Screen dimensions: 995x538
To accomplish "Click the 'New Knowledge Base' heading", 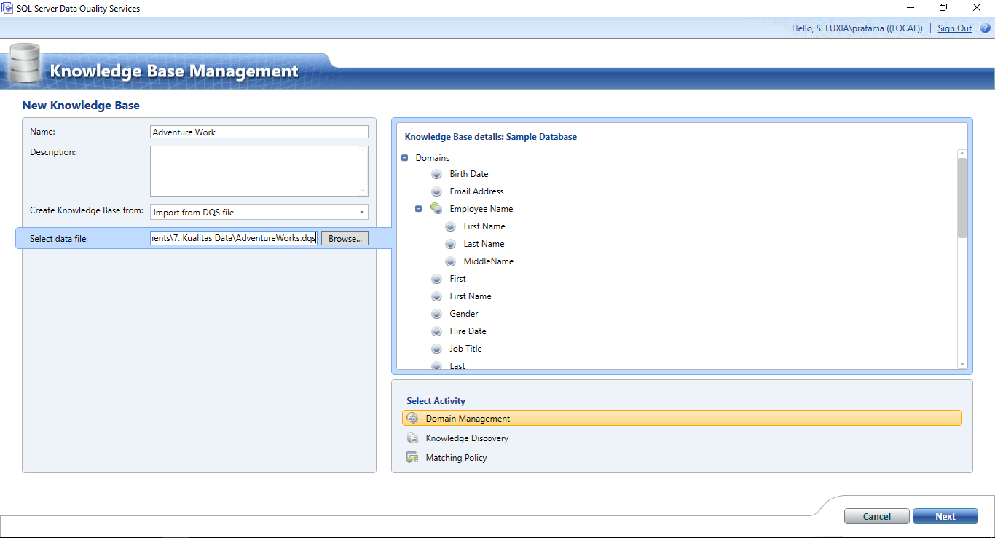I will pyautogui.click(x=81, y=106).
